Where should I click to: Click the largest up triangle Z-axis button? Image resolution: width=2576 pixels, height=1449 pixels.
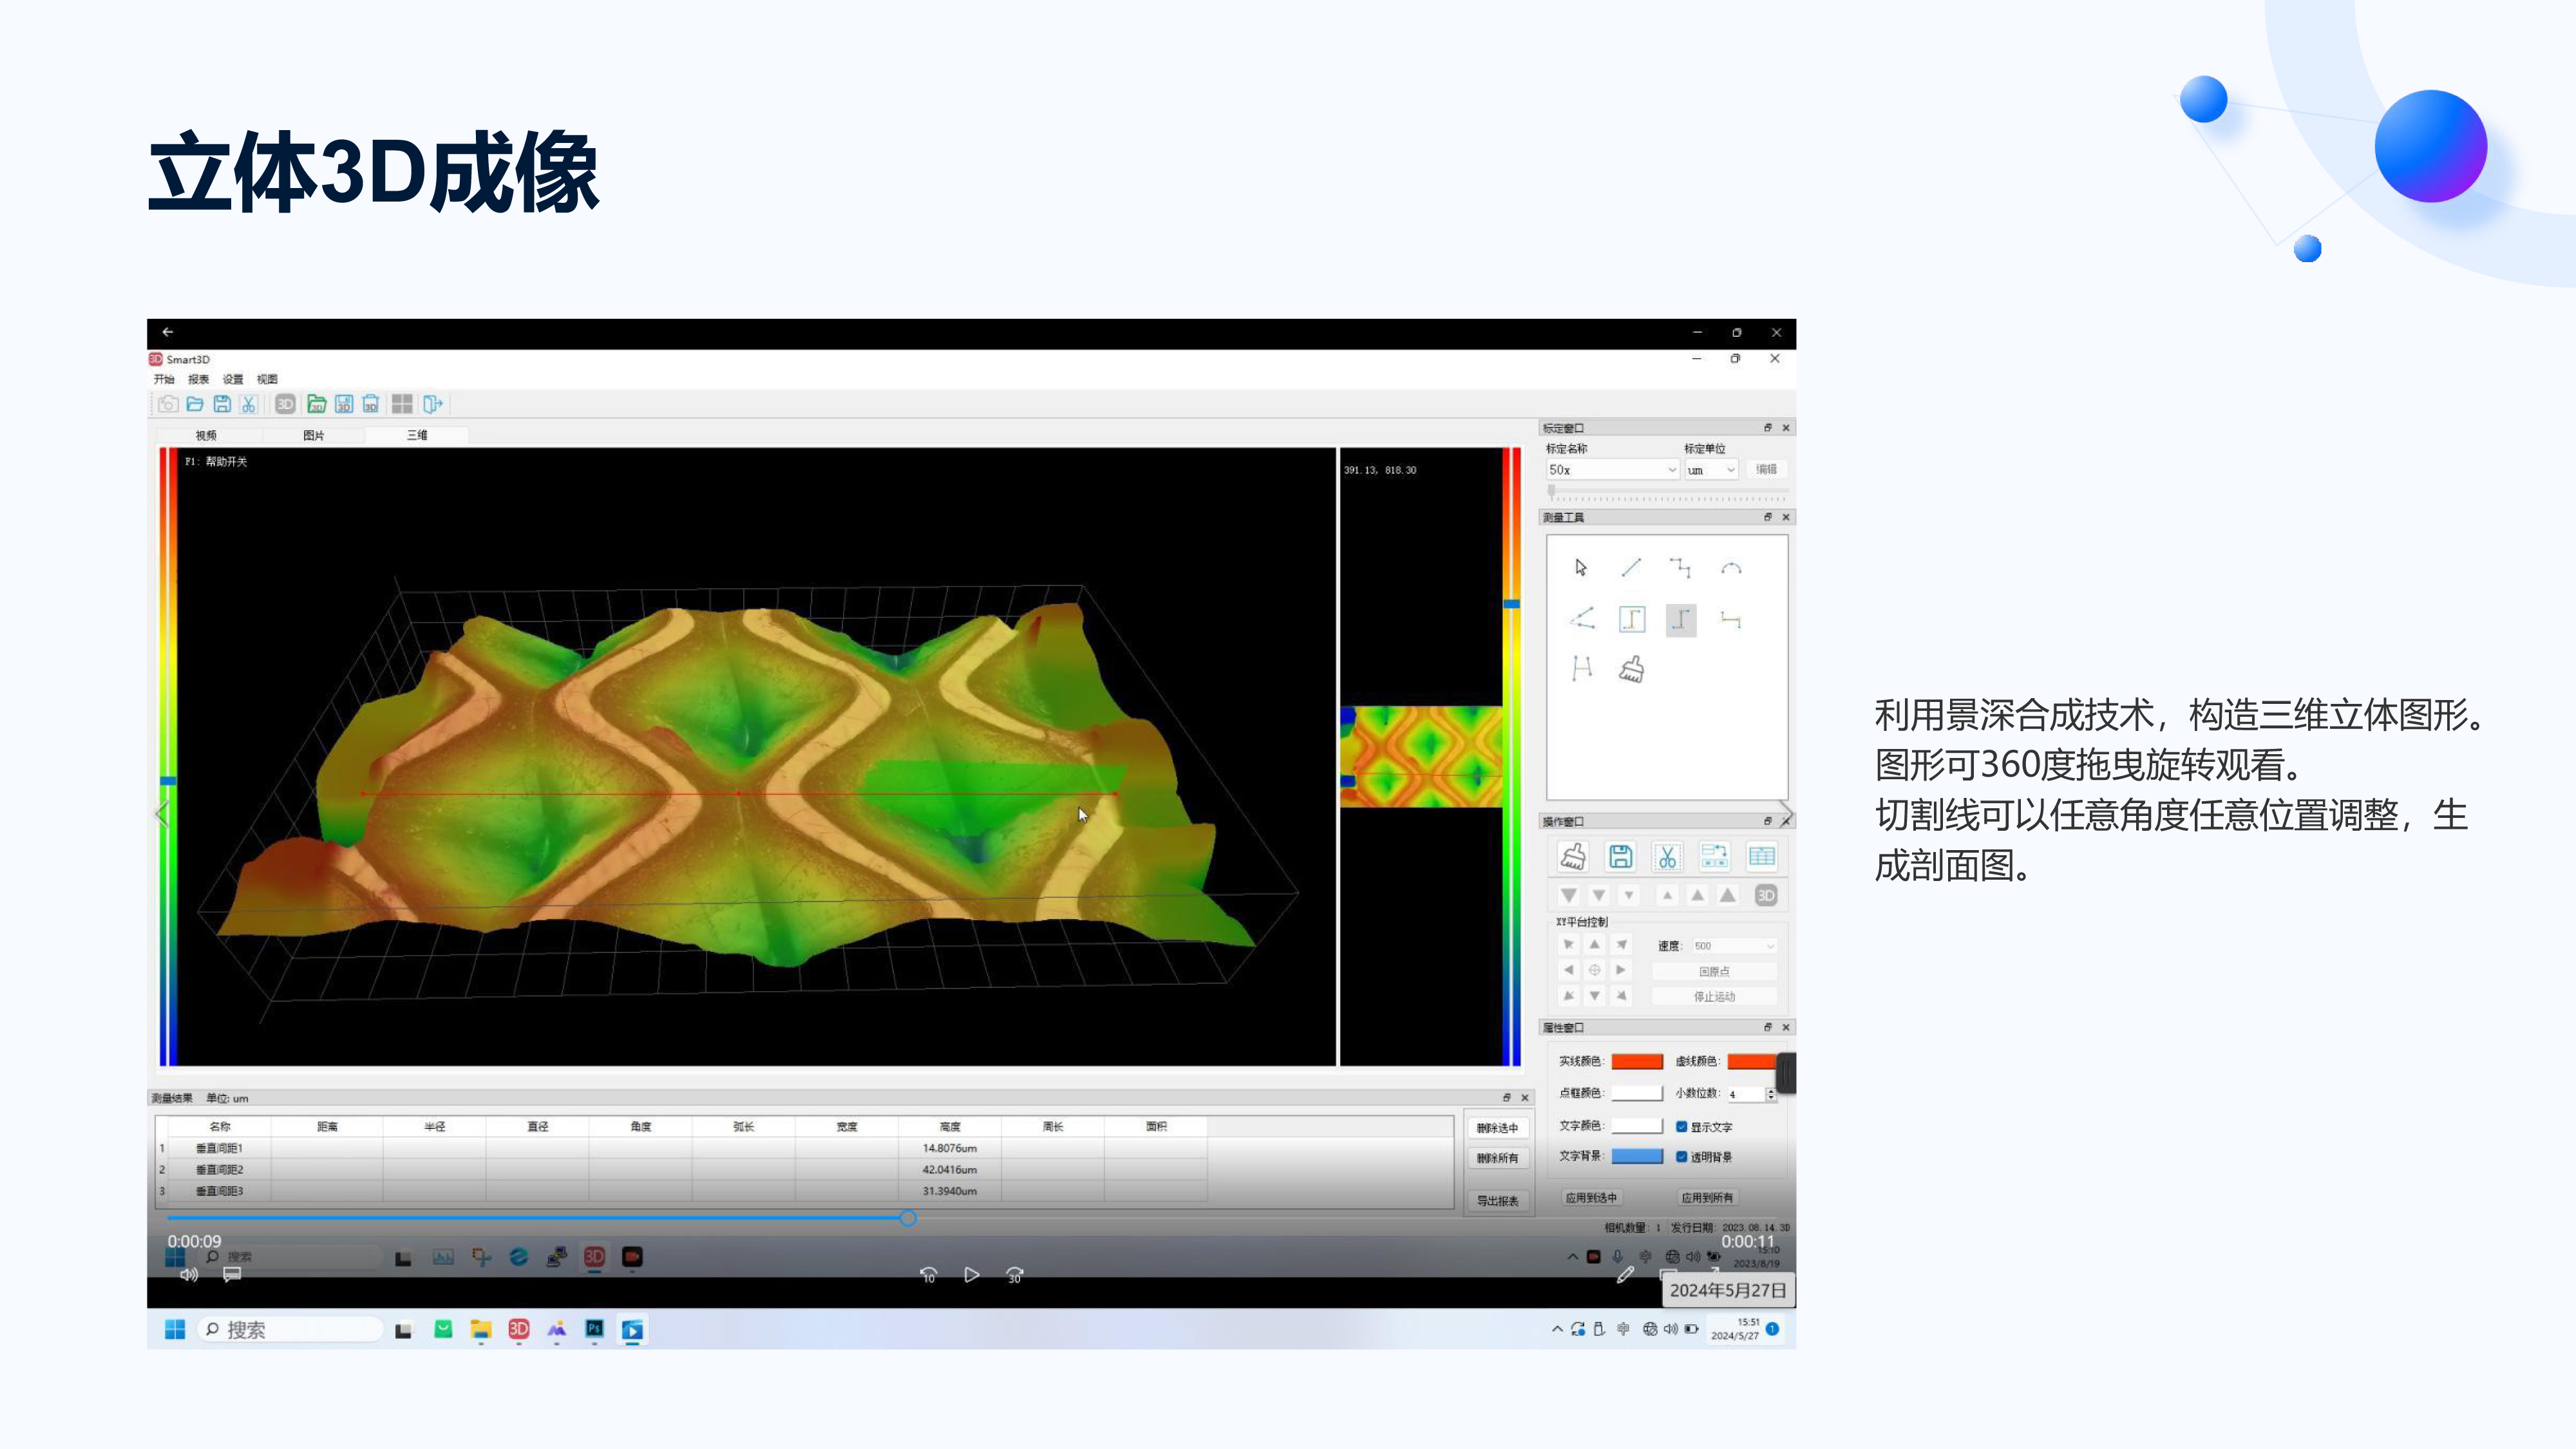[1727, 895]
